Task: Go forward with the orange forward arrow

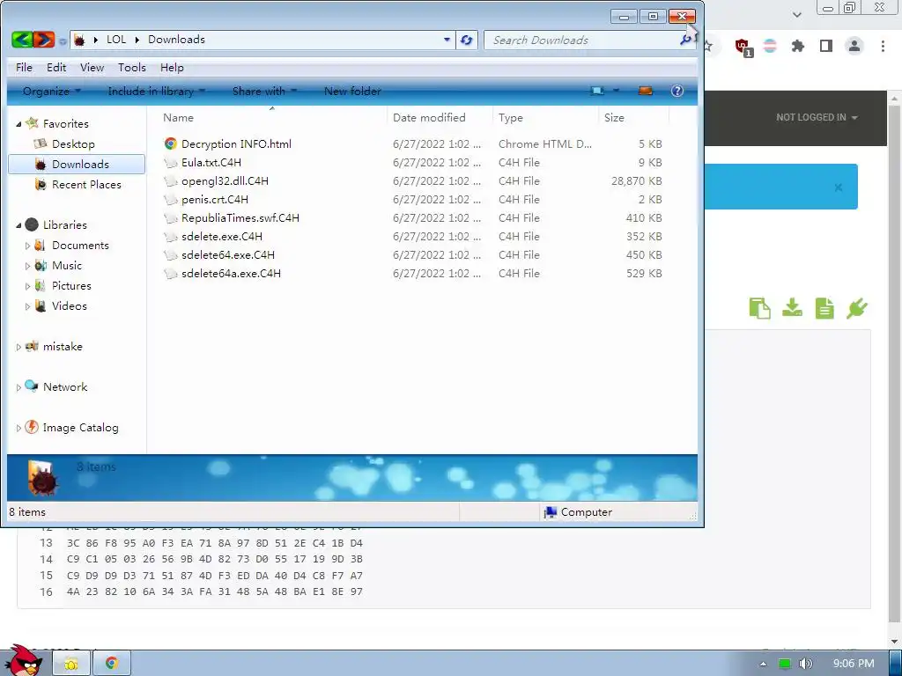Action: tap(44, 40)
